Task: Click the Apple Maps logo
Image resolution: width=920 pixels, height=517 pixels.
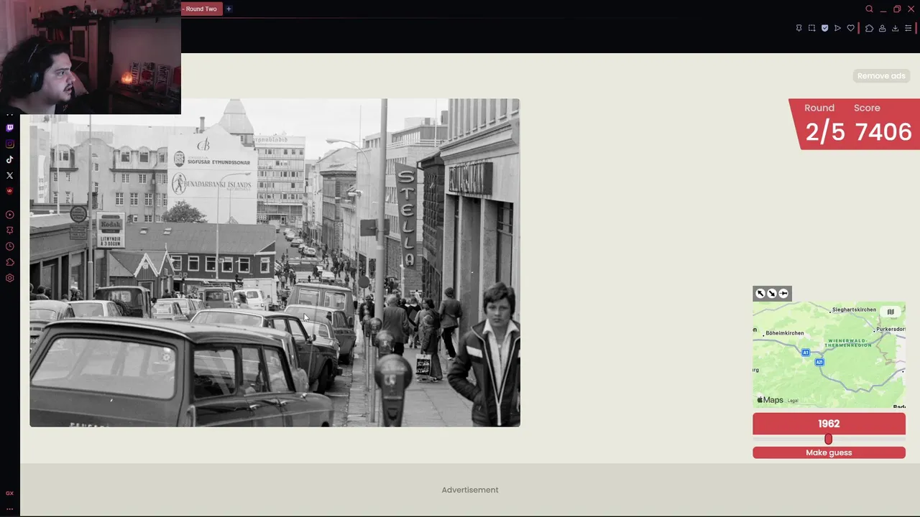Action: (x=770, y=400)
